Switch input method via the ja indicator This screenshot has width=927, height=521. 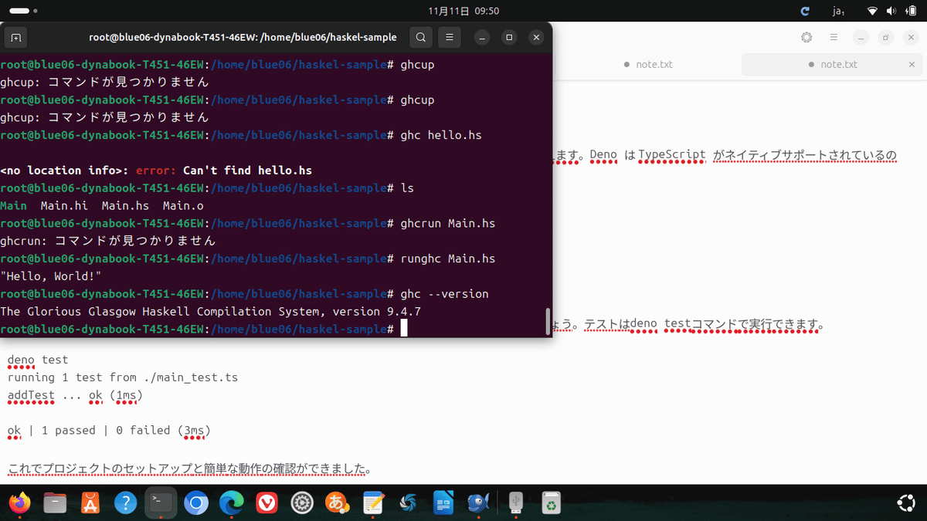click(838, 12)
